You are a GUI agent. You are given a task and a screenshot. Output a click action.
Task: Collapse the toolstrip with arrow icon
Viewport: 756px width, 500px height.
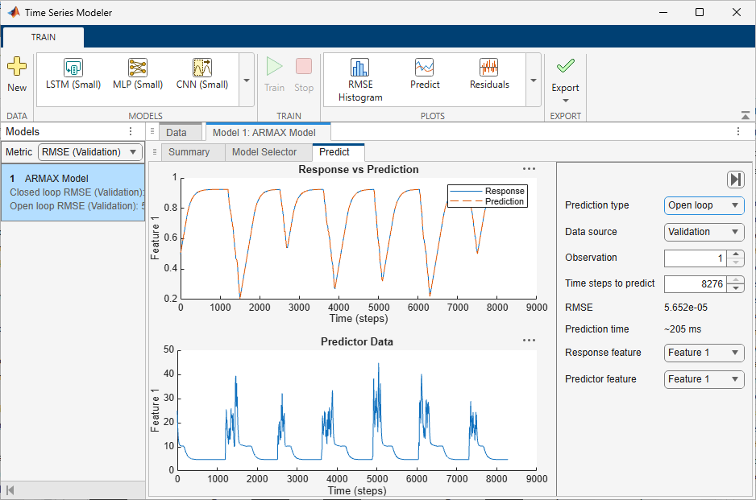[746, 115]
